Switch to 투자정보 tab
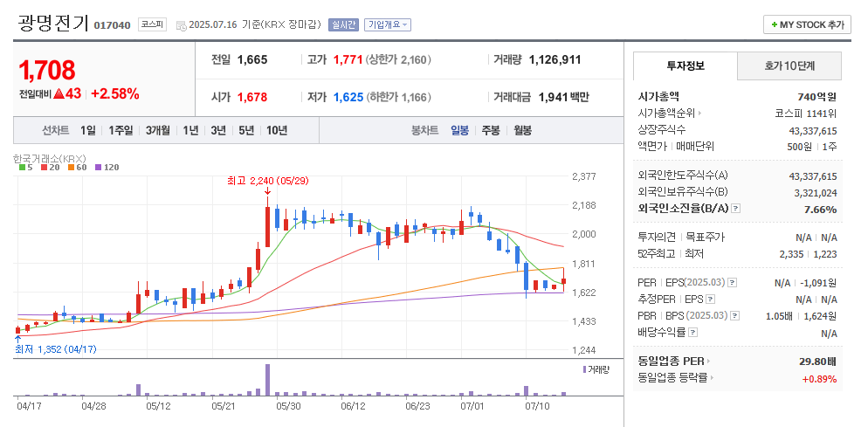 (685, 65)
